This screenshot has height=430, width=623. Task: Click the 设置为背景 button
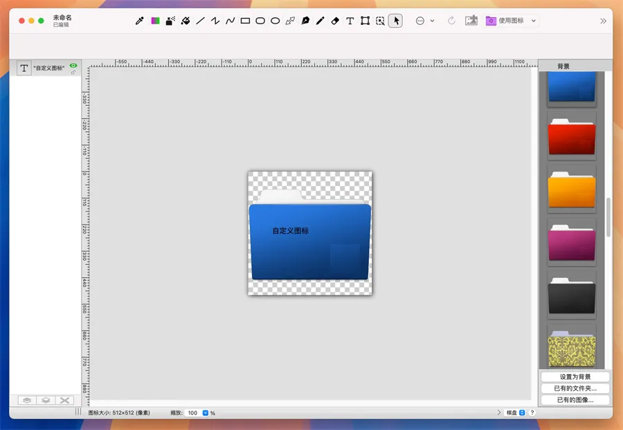(x=575, y=377)
